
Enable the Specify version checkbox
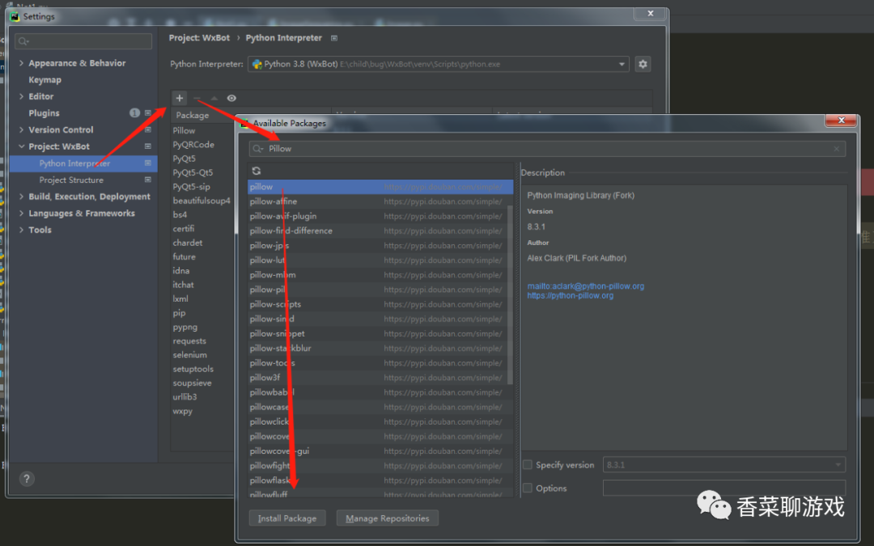[x=528, y=464]
